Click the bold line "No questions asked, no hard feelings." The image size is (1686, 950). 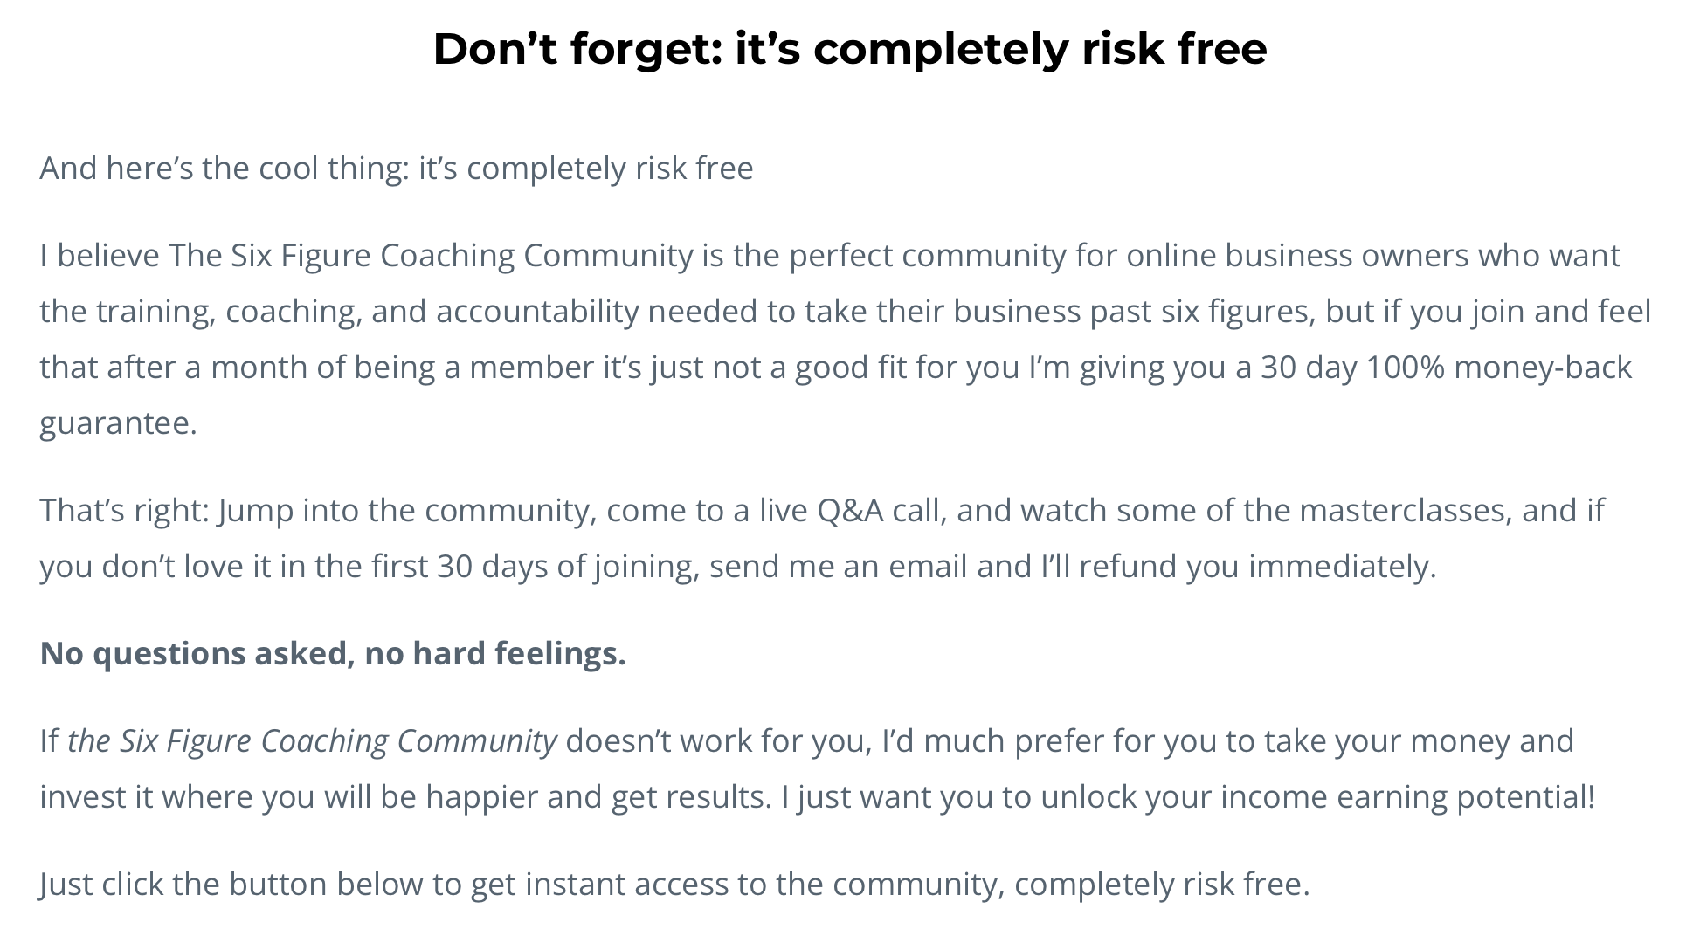point(333,654)
